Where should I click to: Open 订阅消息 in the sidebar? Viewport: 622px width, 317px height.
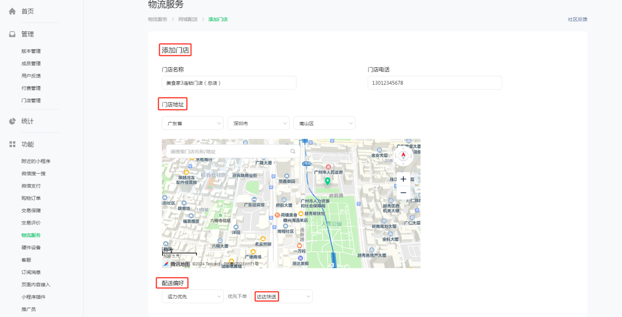point(31,272)
